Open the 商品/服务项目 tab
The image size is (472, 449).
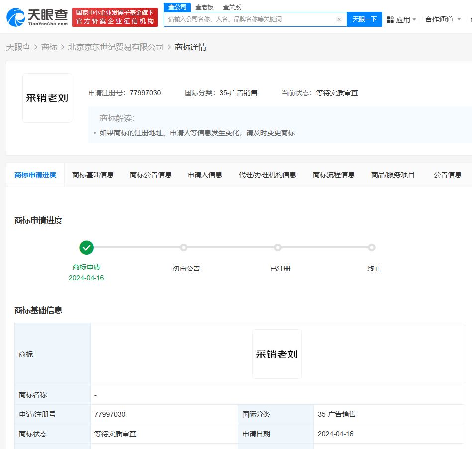393,175
